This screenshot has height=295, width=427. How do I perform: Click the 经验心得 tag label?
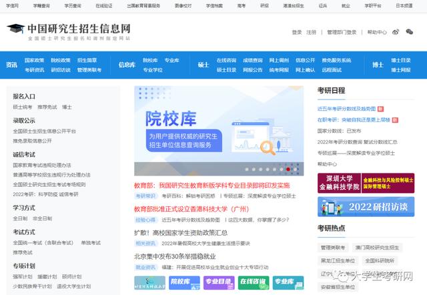pos(145,220)
